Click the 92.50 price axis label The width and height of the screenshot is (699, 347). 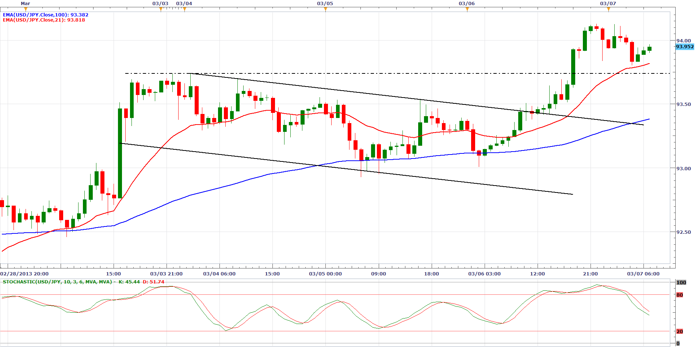(x=683, y=232)
